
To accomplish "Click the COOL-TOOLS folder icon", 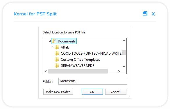I will click(x=57, y=53).
